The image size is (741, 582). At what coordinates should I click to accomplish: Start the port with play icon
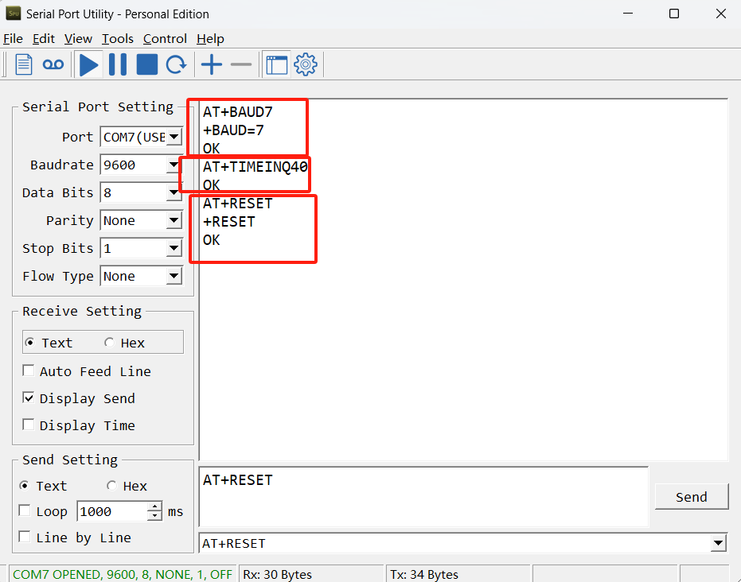click(x=89, y=64)
